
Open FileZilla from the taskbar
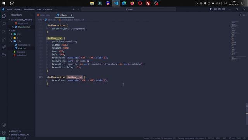coord(148,3)
